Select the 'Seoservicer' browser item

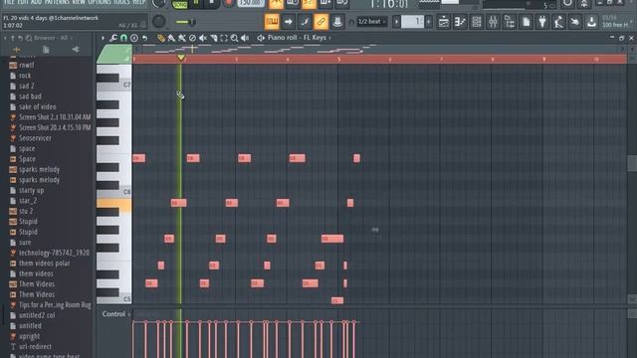click(35, 138)
